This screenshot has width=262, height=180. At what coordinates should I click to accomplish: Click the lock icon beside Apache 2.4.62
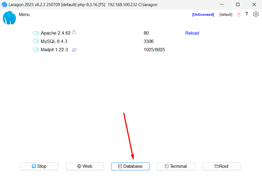[74, 32]
